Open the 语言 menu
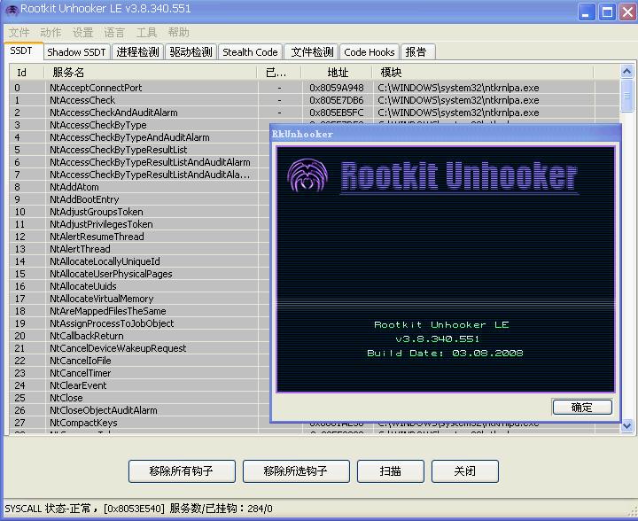 (x=114, y=33)
